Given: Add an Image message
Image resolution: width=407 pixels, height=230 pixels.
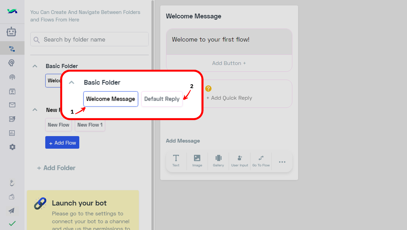Looking at the screenshot, I should (197, 161).
